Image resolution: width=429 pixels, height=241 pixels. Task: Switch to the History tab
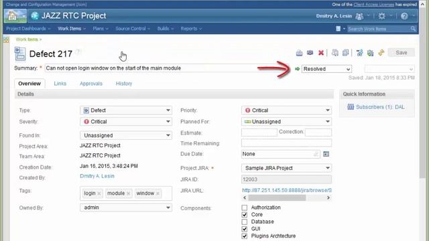coord(123,84)
